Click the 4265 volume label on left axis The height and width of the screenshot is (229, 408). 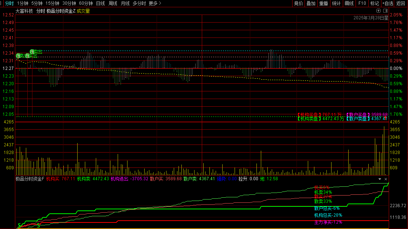9,122
